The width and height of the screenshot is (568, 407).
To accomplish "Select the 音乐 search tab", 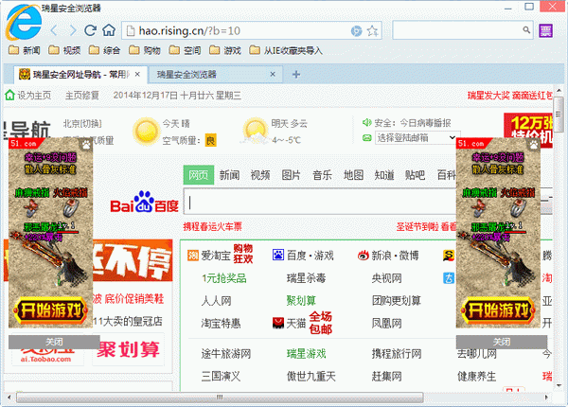I will [x=323, y=175].
